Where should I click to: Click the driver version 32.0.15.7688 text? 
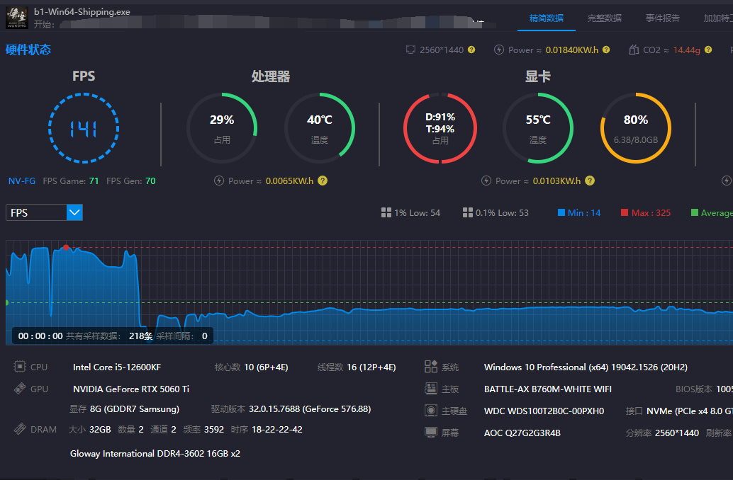click(310, 409)
